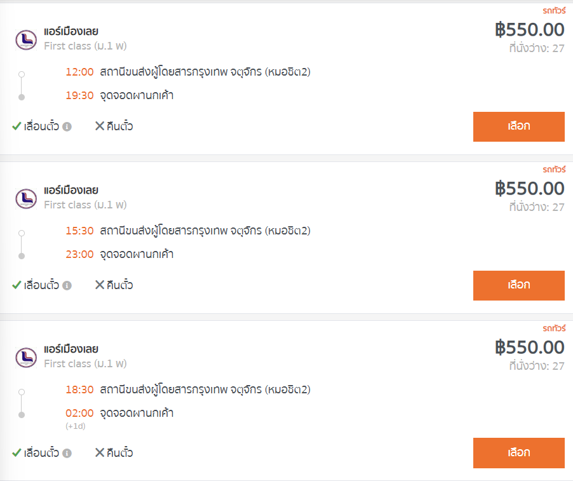Click the operator logo on the 12:00 trip
This screenshot has height=481, width=573.
click(26, 39)
